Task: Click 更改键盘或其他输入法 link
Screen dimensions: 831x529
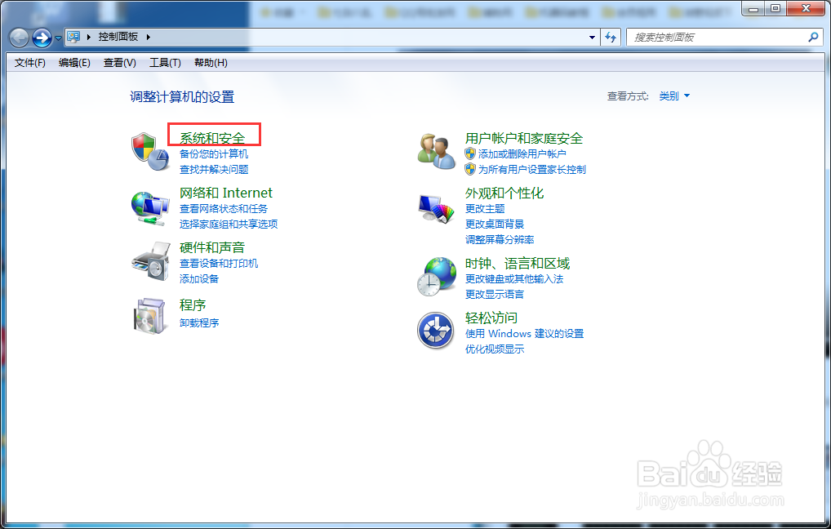Action: point(514,278)
